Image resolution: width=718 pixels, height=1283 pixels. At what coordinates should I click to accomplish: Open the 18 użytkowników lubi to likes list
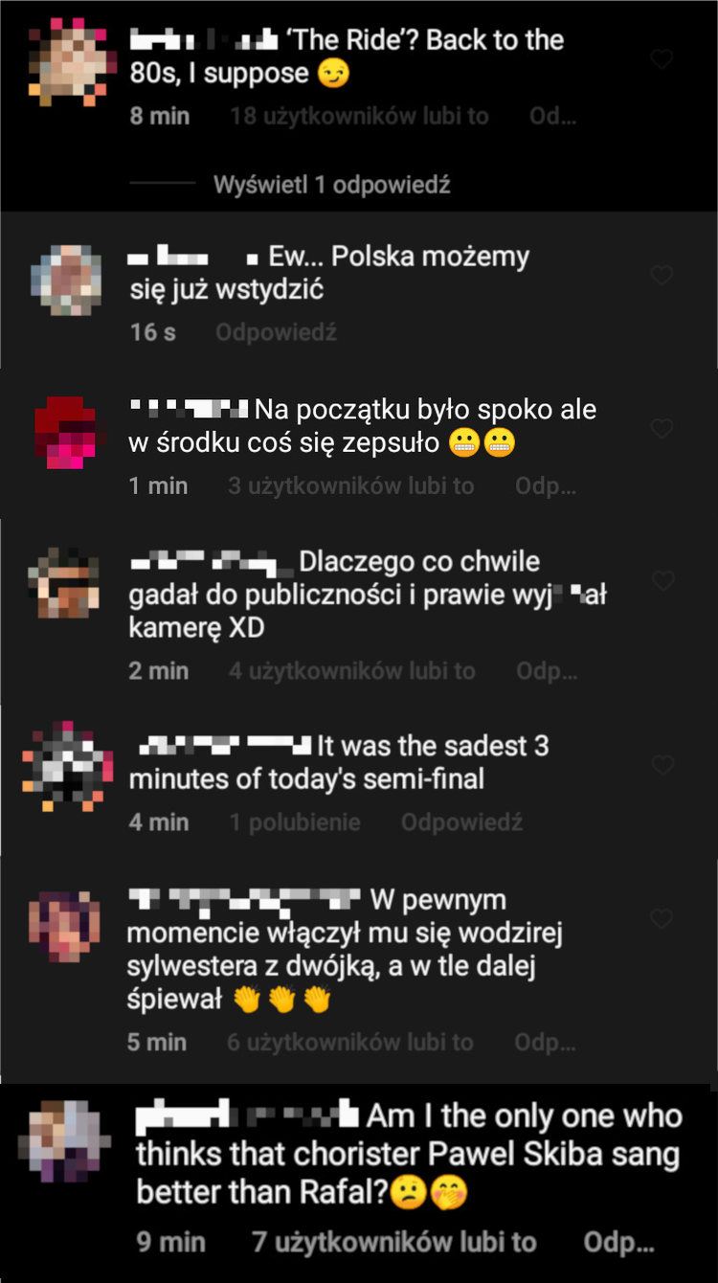(x=359, y=117)
